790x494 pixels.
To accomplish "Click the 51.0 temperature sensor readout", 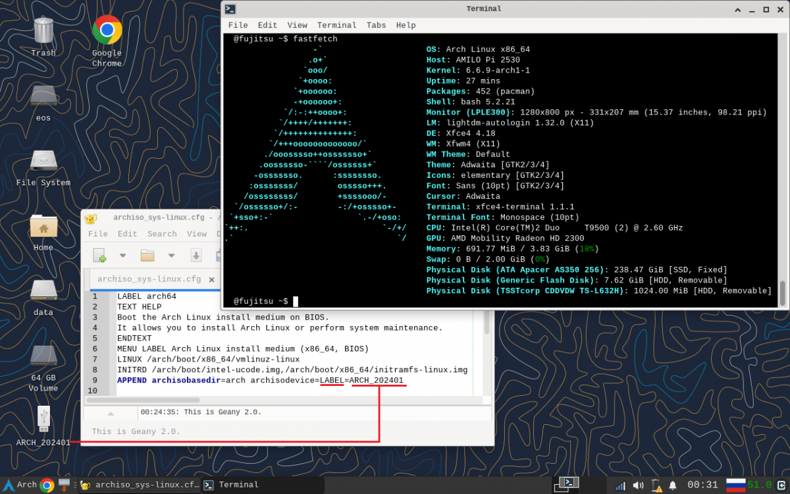I will point(759,485).
